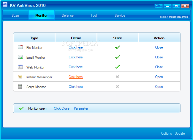Click the Script Monitor label
The image size is (193, 140).
pyautogui.click(x=36, y=87)
